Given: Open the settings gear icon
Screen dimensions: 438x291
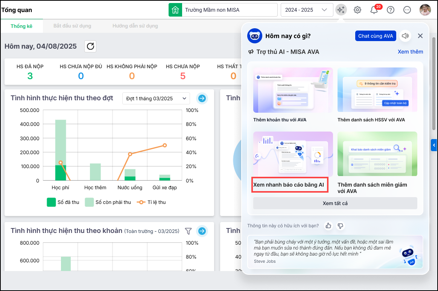Looking at the screenshot, I should [357, 10].
